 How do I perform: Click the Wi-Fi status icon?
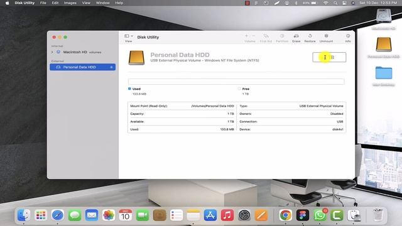(x=325, y=3)
